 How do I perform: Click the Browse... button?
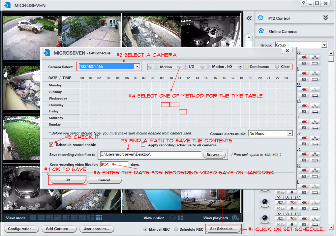215,155
